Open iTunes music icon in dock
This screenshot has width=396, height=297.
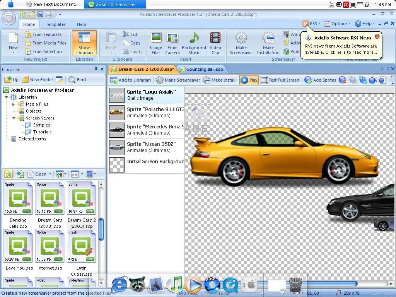click(x=174, y=284)
